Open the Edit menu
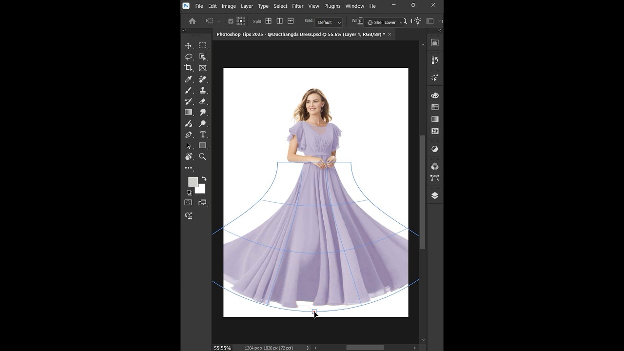This screenshot has width=624, height=351. (213, 6)
